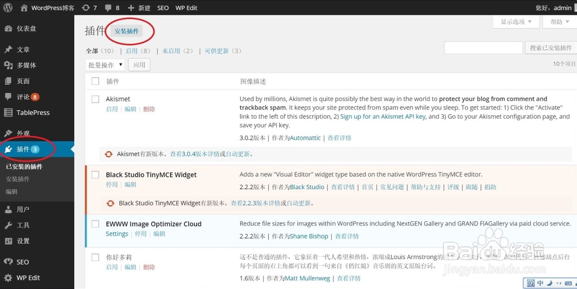
Task: Open the TablePress sidebar icon
Action: click(x=8, y=113)
